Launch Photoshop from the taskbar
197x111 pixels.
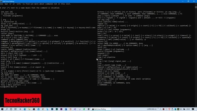[x=52, y=109]
